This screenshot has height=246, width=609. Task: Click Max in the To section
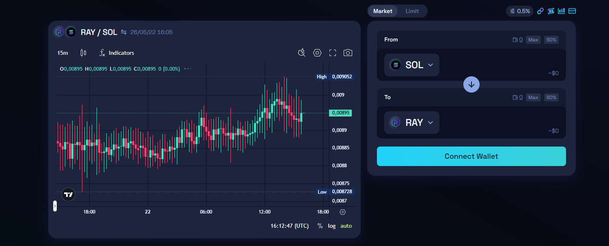click(533, 97)
